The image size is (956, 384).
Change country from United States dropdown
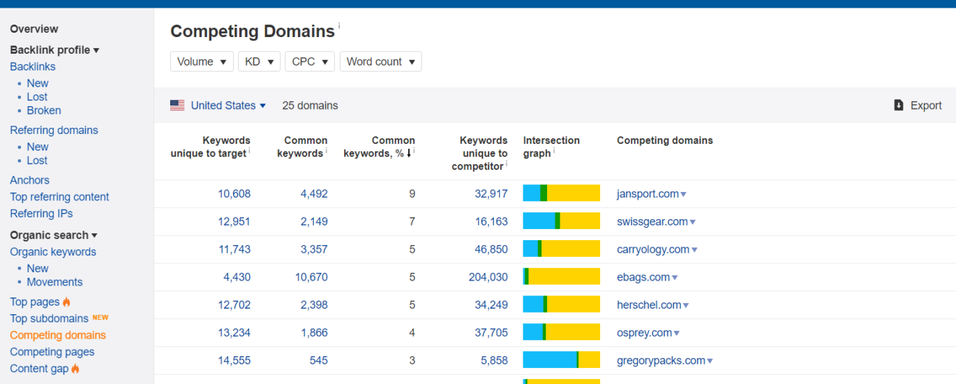228,105
